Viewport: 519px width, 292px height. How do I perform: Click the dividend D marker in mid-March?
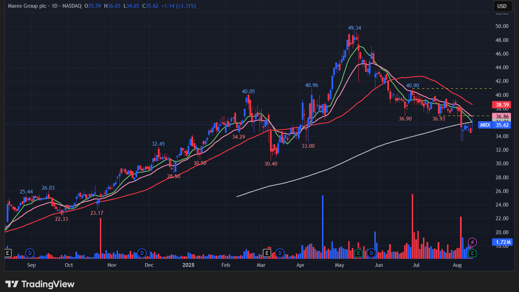click(280, 253)
